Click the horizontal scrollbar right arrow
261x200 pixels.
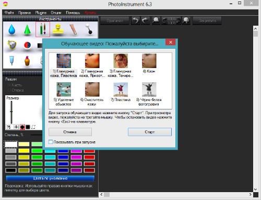(251, 194)
